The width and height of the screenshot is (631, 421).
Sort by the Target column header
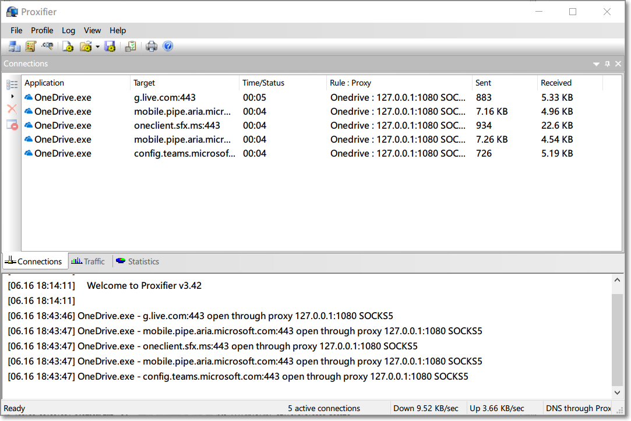[x=185, y=83]
